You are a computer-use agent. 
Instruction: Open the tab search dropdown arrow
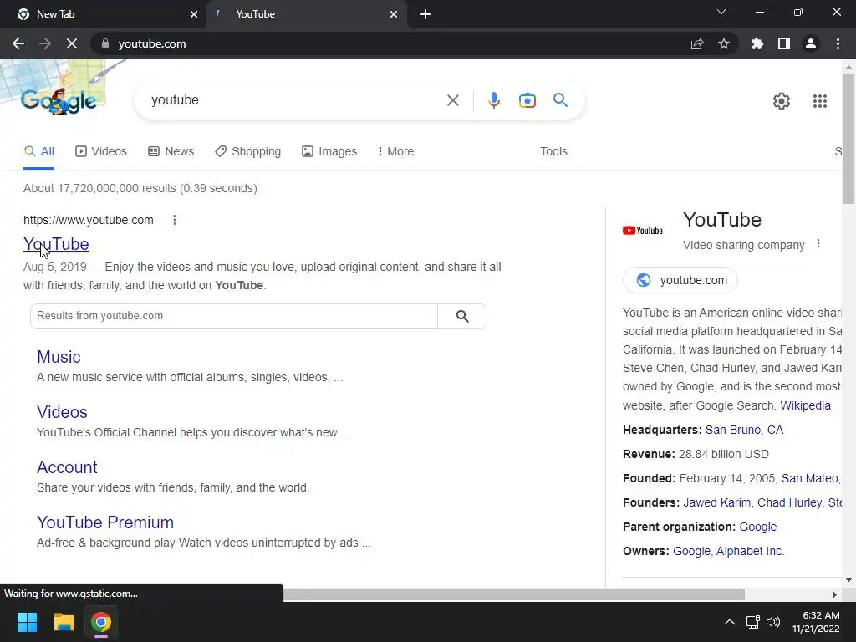point(721,12)
